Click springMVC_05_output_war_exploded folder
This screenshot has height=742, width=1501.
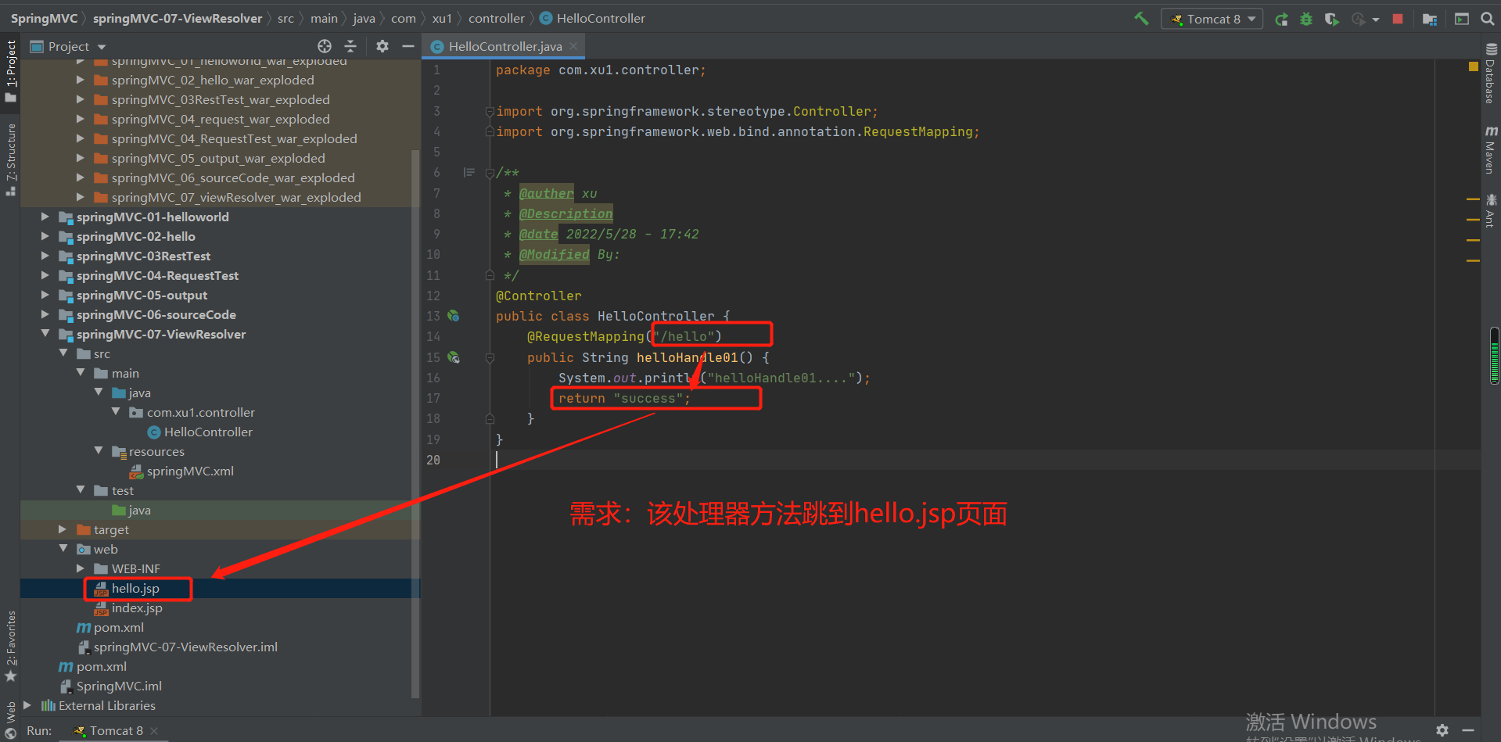point(217,158)
